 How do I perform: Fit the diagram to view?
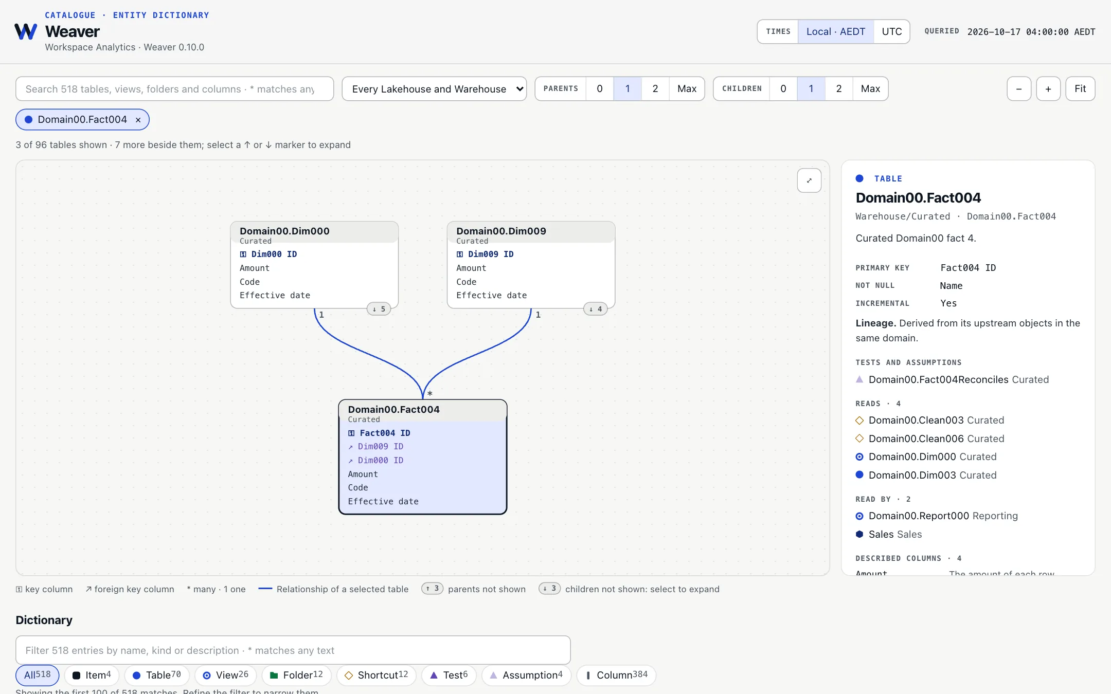pos(1080,89)
